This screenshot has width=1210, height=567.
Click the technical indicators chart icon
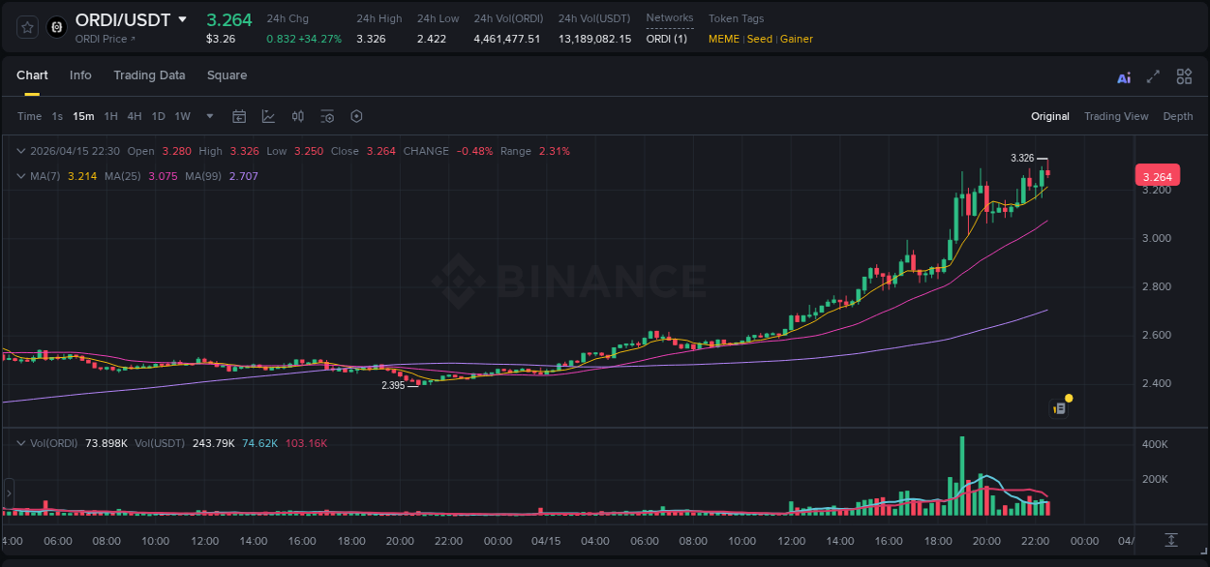pyautogui.click(x=268, y=116)
